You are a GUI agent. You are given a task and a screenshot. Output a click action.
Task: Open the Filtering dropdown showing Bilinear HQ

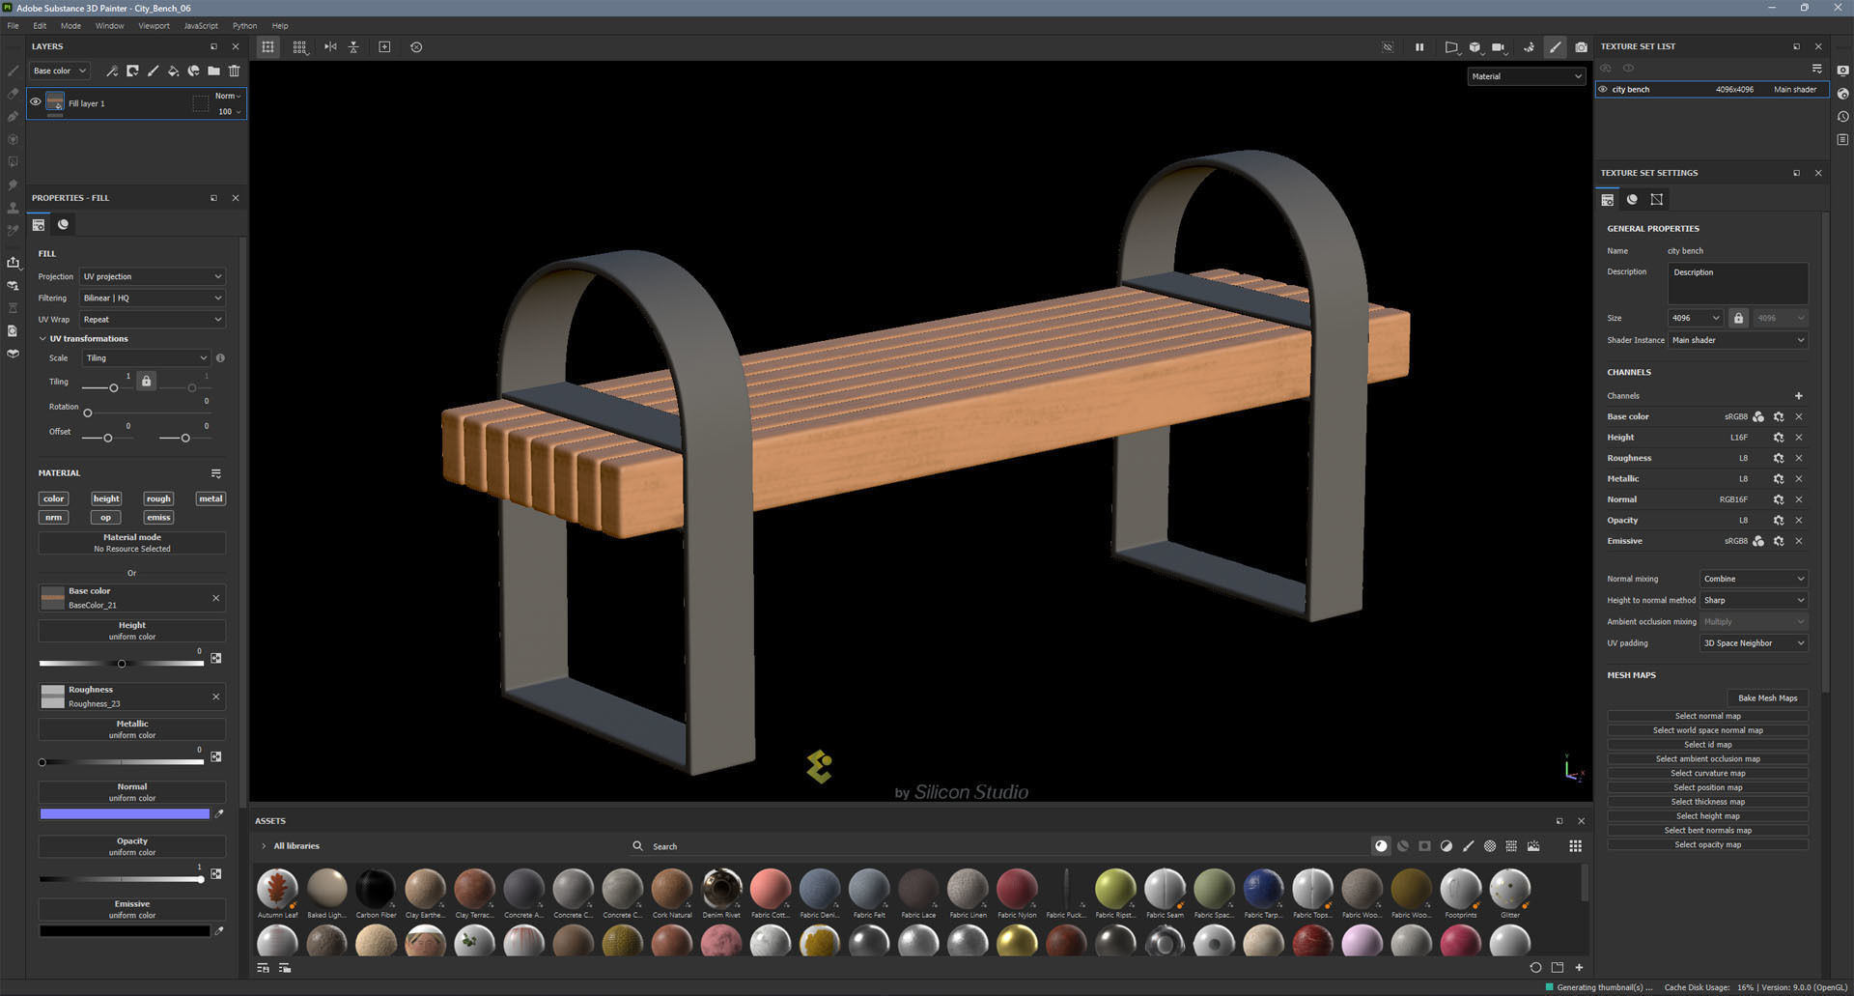coord(153,298)
